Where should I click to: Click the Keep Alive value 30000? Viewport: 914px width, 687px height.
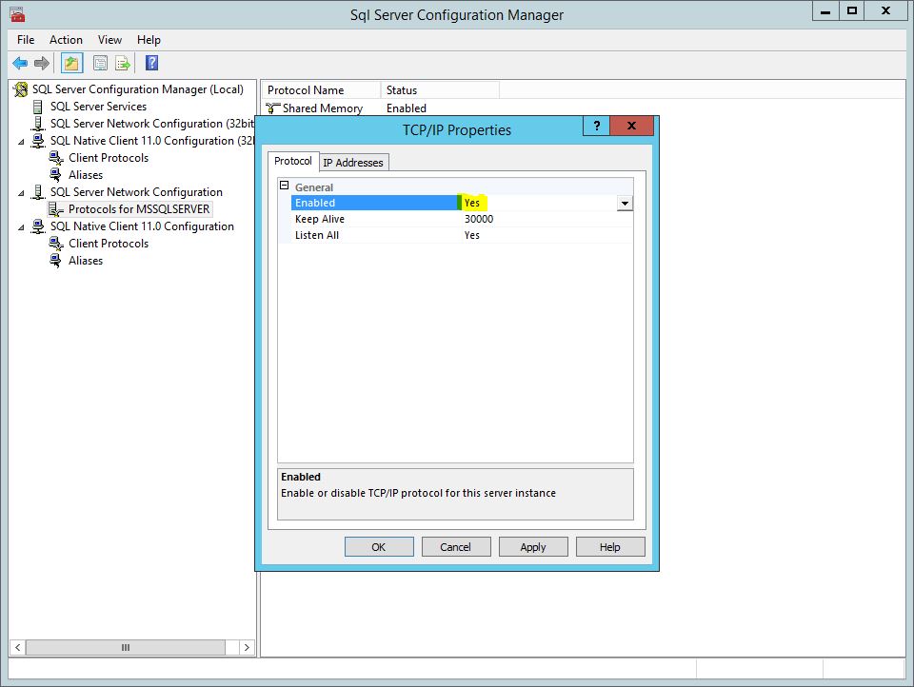click(479, 219)
